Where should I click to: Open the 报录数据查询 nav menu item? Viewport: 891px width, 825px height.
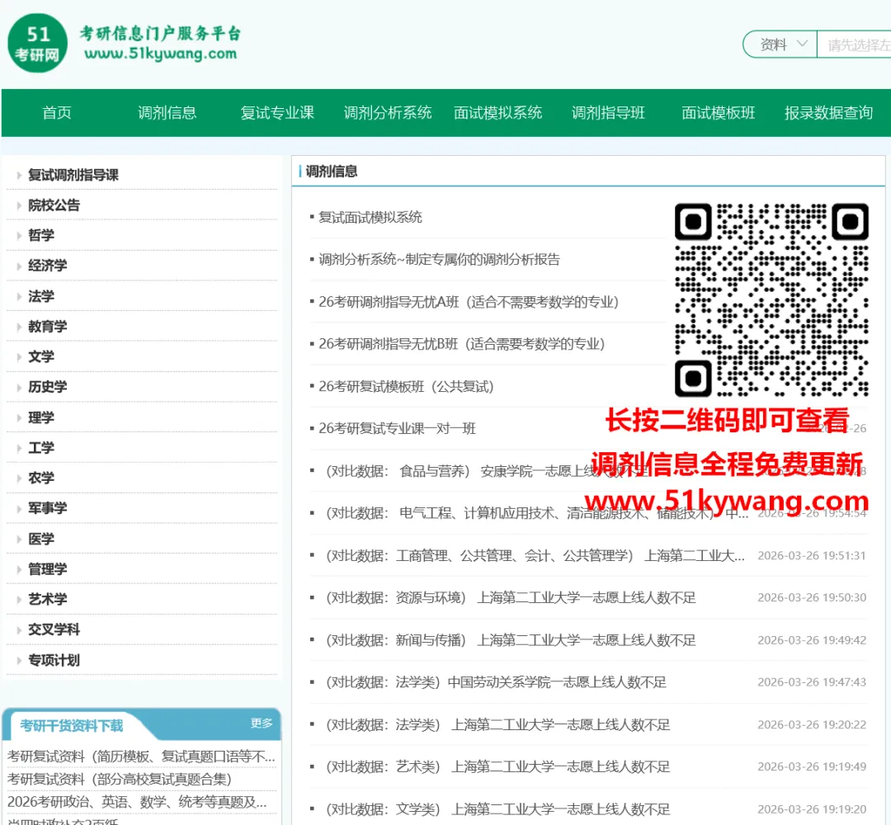[x=828, y=112]
